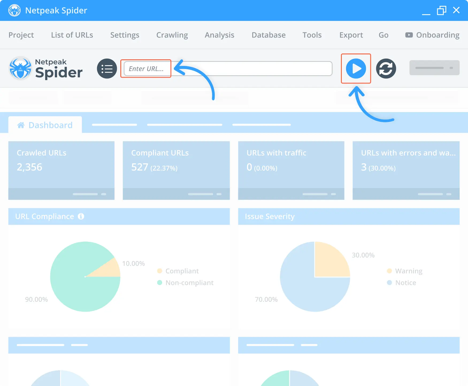468x386 pixels.
Task: Select the Notice legend label
Action: point(406,283)
